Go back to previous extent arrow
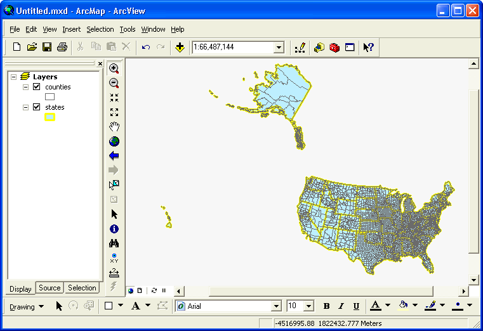The width and height of the screenshot is (483, 331). point(114,156)
